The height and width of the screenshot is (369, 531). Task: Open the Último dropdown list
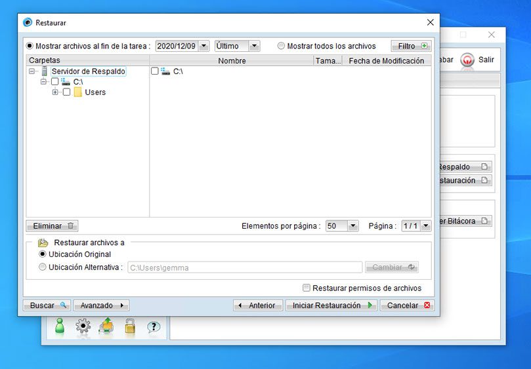tap(254, 46)
